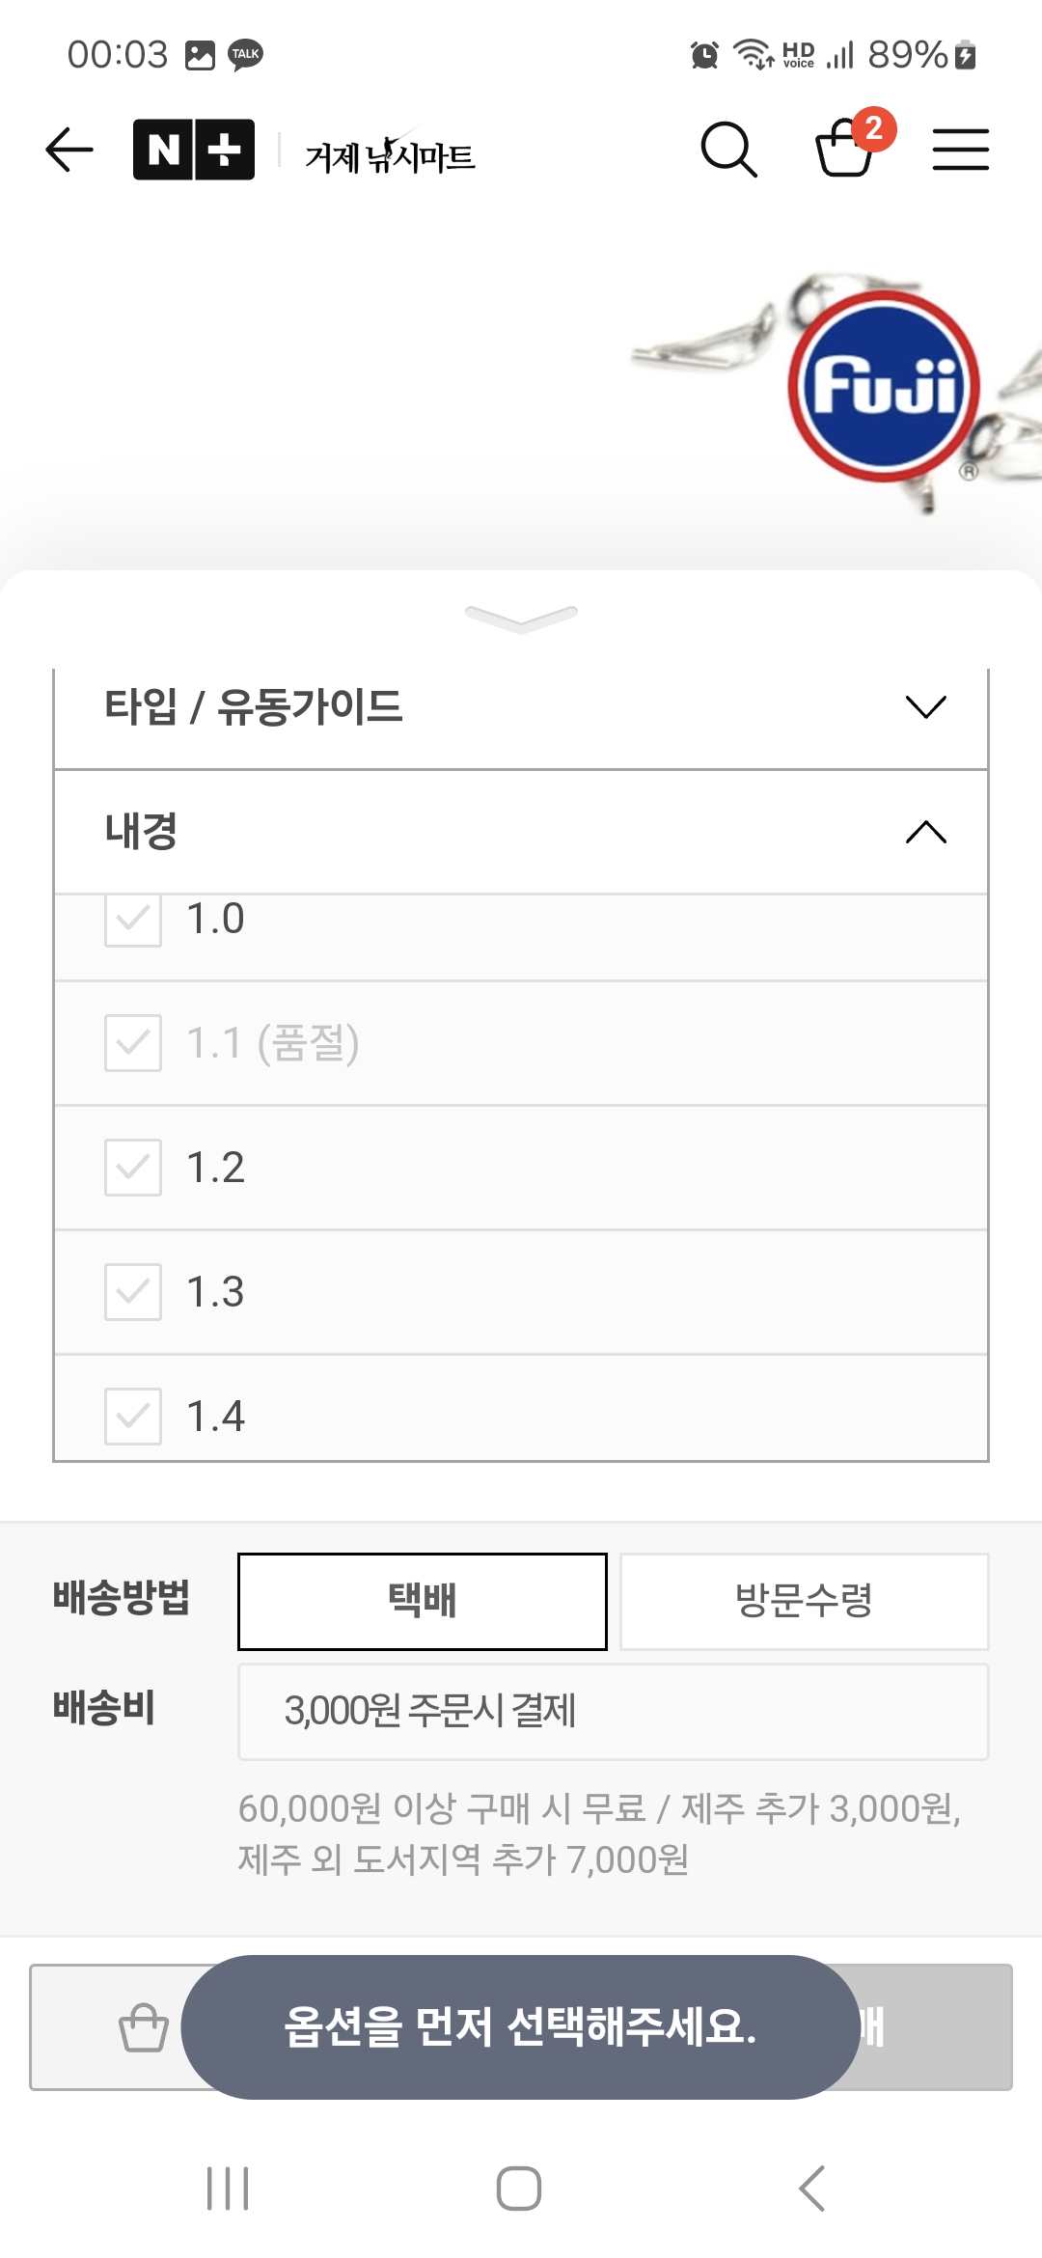Select the 방문수령 pickup method
The height and width of the screenshot is (2258, 1042).
pyautogui.click(x=804, y=1601)
